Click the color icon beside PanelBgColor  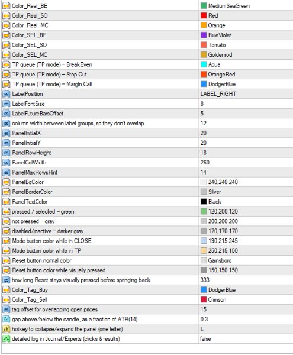(7, 182)
